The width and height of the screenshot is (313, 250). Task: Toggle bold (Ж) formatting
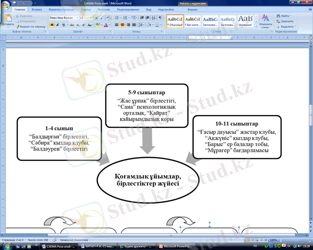coord(52,25)
